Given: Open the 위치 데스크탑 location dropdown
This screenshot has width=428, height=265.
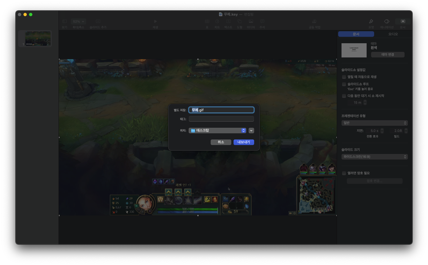Looking at the screenshot, I should click(x=217, y=131).
